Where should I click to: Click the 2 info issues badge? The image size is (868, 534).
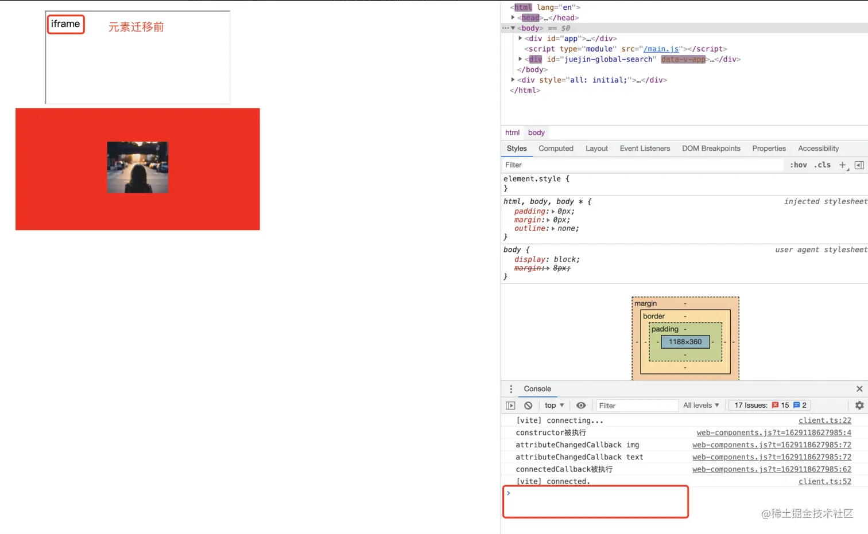[800, 406]
